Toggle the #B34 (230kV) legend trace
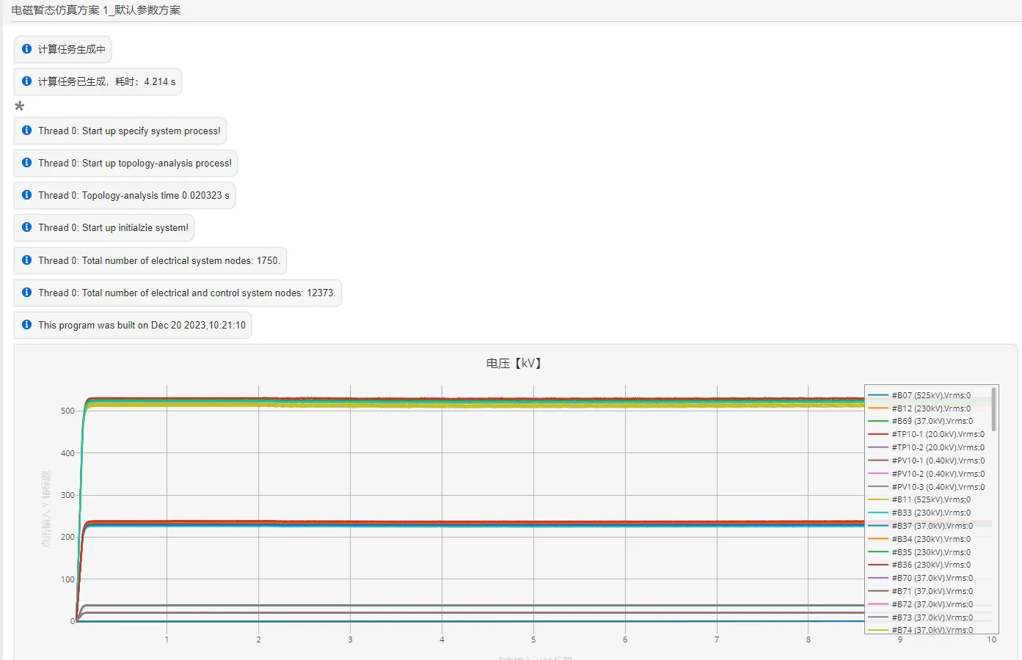This screenshot has width=1022, height=660. coord(919,539)
